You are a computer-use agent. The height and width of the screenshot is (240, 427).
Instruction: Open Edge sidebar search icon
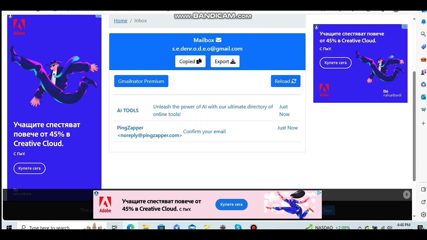(x=423, y=34)
